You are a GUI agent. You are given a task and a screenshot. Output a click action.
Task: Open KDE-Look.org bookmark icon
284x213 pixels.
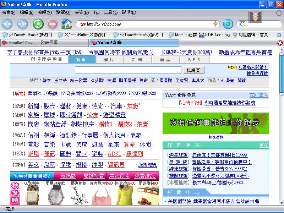201,35
